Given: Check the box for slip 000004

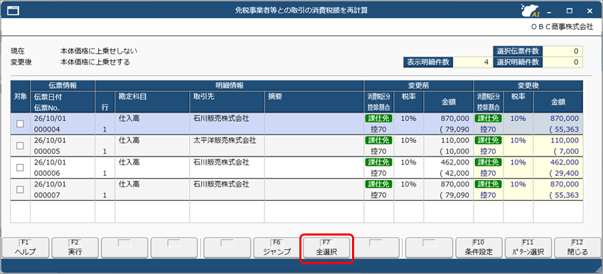Looking at the screenshot, I should point(20,124).
